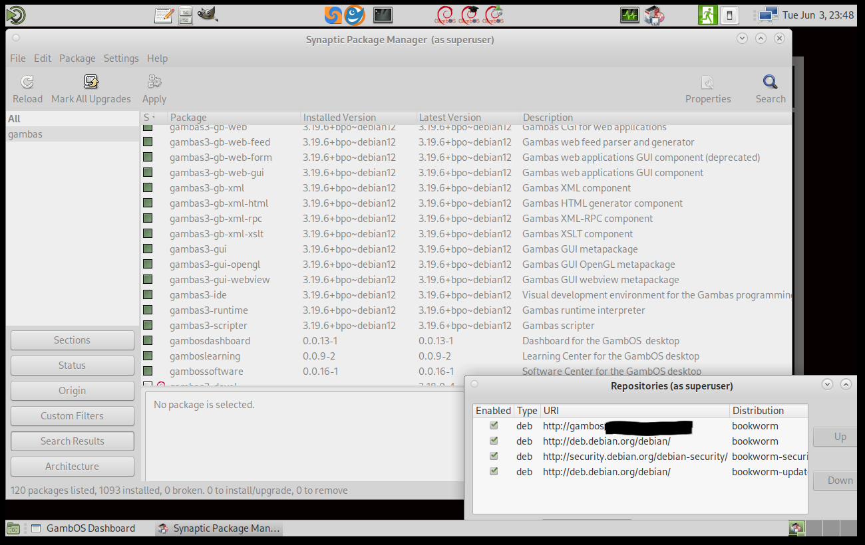Open package Properties from the toolbar
This screenshot has height=545, width=865.
tap(708, 82)
